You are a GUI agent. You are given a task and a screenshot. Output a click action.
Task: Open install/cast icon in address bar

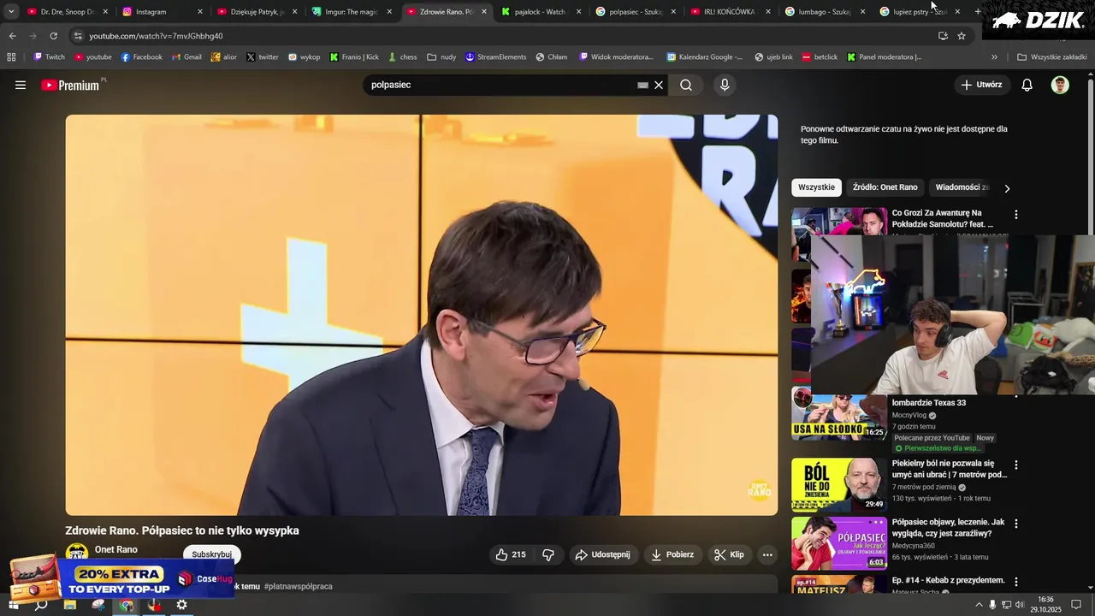tap(943, 36)
